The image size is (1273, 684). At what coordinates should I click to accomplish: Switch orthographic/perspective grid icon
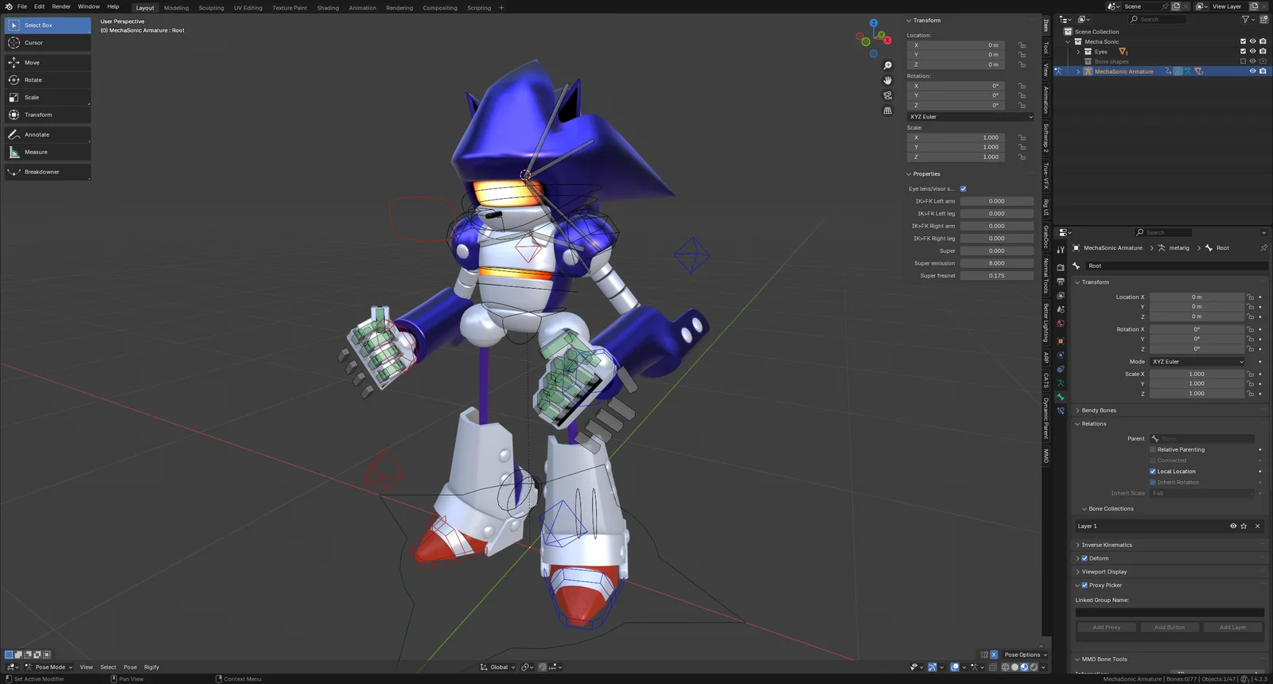tap(888, 111)
